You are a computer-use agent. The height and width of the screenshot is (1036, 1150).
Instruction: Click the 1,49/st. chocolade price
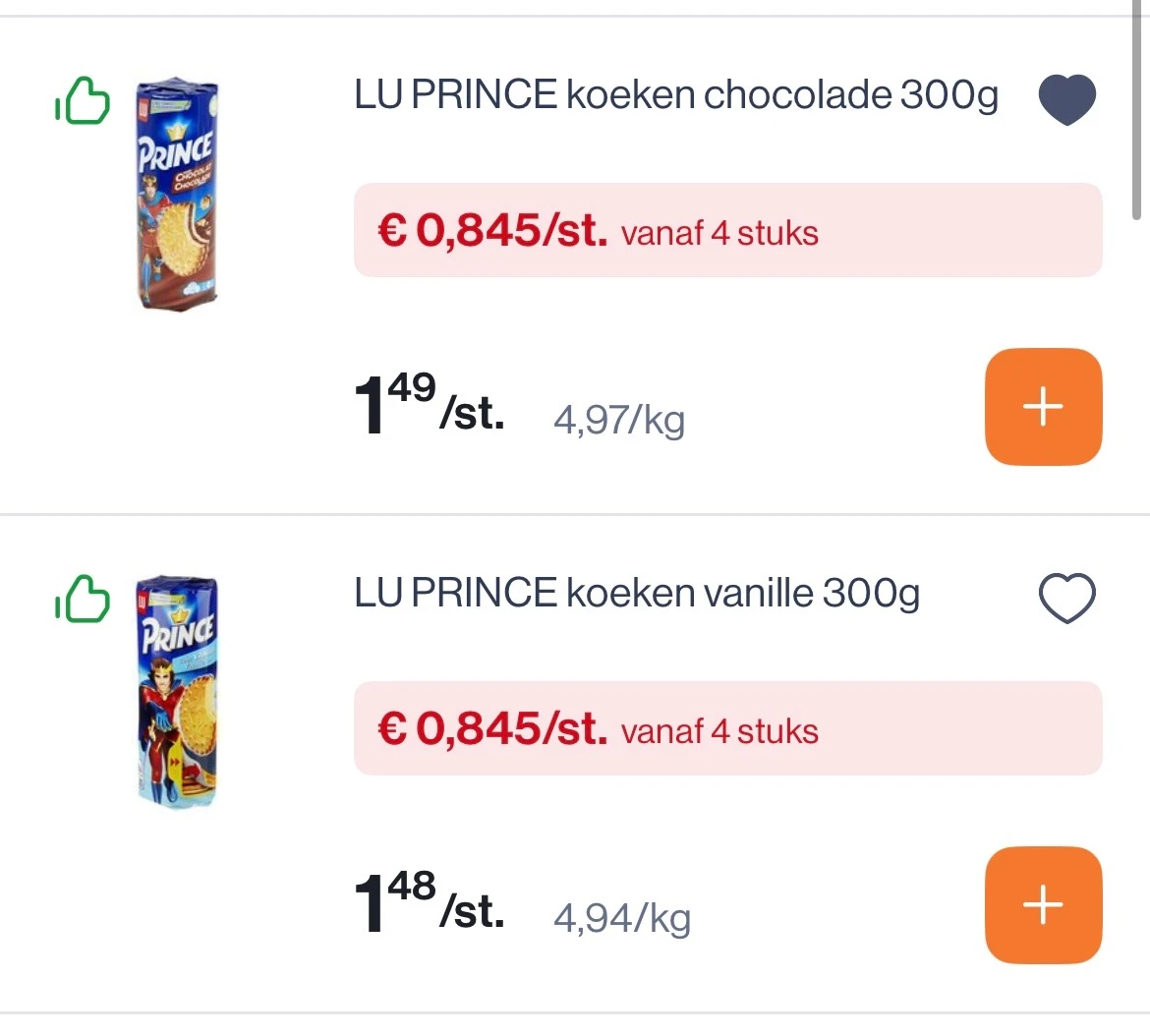click(429, 406)
